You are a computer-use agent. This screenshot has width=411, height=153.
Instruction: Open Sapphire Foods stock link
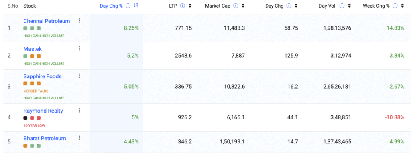pos(43,77)
